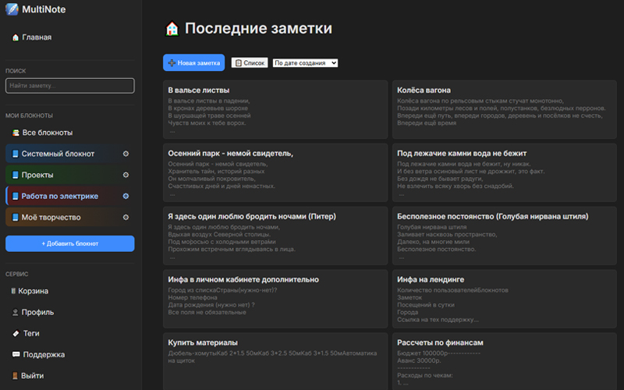Open the sort dropdown По дате создания
The image size is (624, 390).
pyautogui.click(x=305, y=63)
